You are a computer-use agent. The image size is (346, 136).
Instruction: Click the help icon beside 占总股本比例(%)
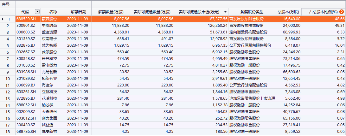coord(341,12)
